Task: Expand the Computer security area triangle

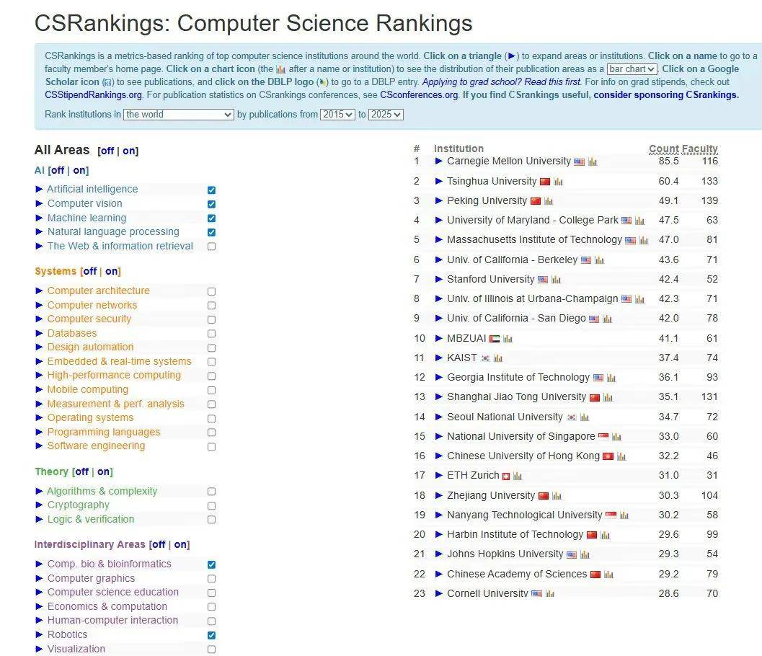Action: pos(39,319)
